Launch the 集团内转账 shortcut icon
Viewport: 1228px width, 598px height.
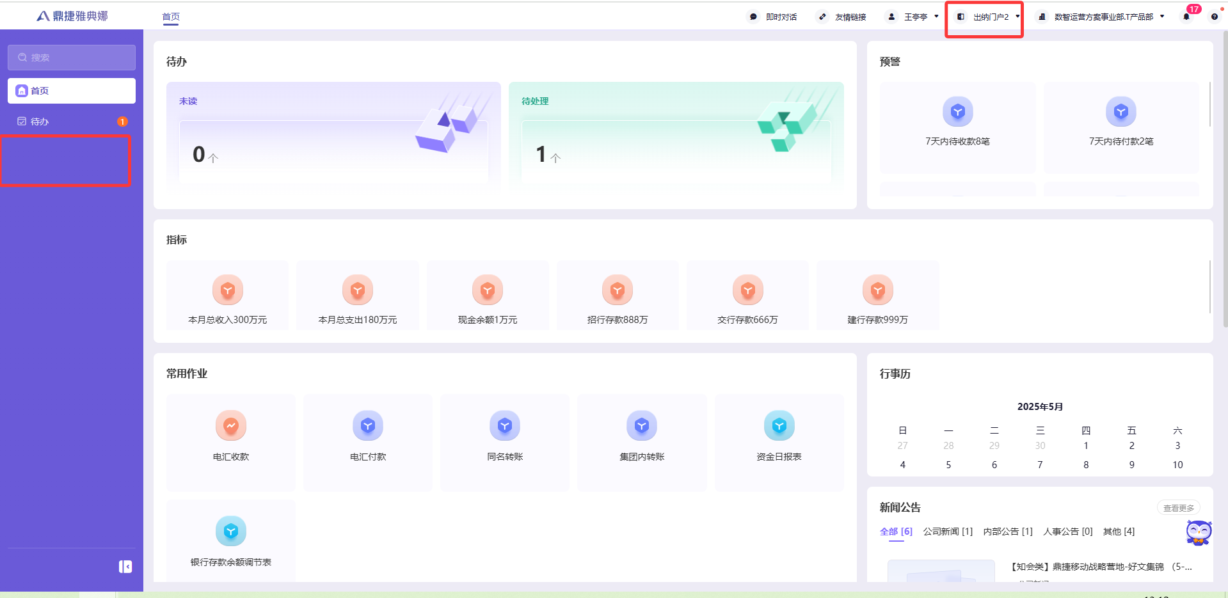coord(642,425)
